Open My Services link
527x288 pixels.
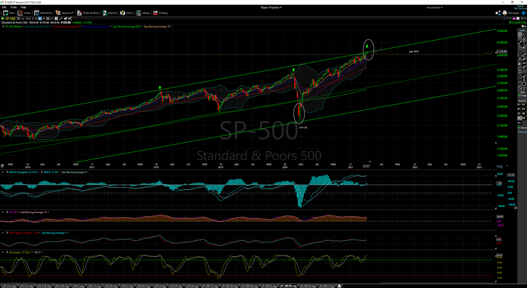520,8
